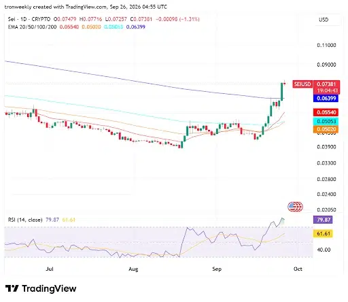Click the low value L0.07257
348x302 pixels.
point(116,19)
